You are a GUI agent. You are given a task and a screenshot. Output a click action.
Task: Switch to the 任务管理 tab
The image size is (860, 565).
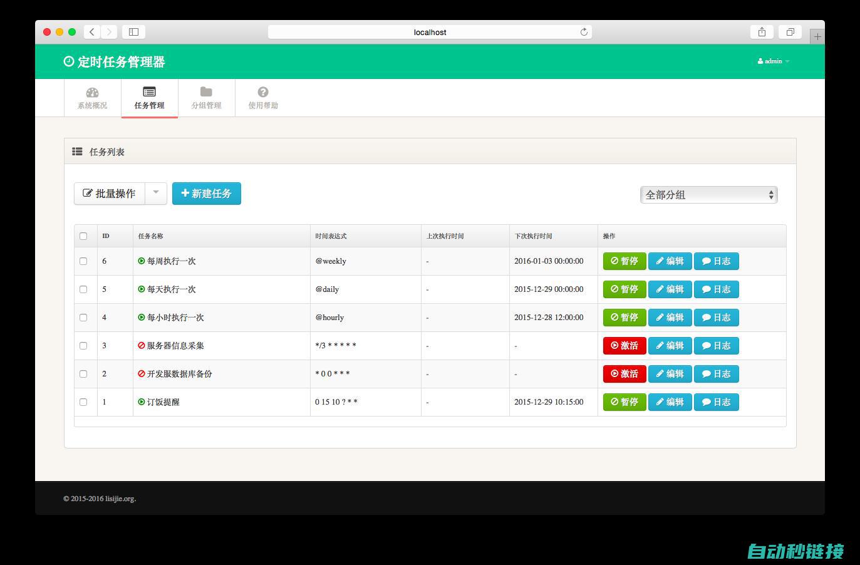tap(149, 98)
